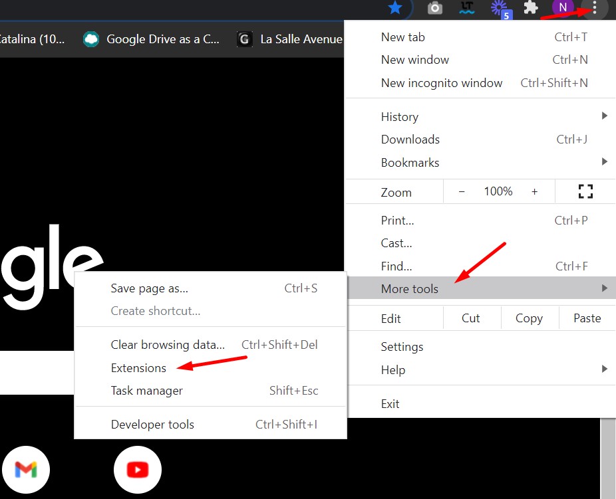
Task: Click the fullscreen icon in Zoom row
Action: pos(585,191)
